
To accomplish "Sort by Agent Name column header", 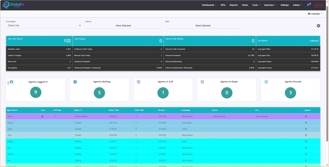I will [x=12, y=110].
